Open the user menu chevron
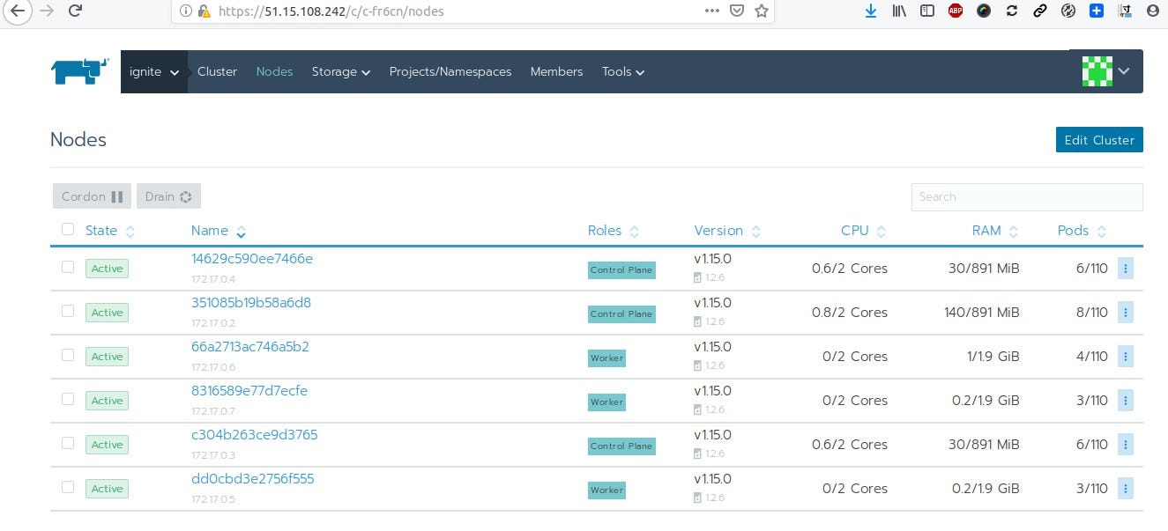Screen dimensions: 1168x531 point(1124,71)
